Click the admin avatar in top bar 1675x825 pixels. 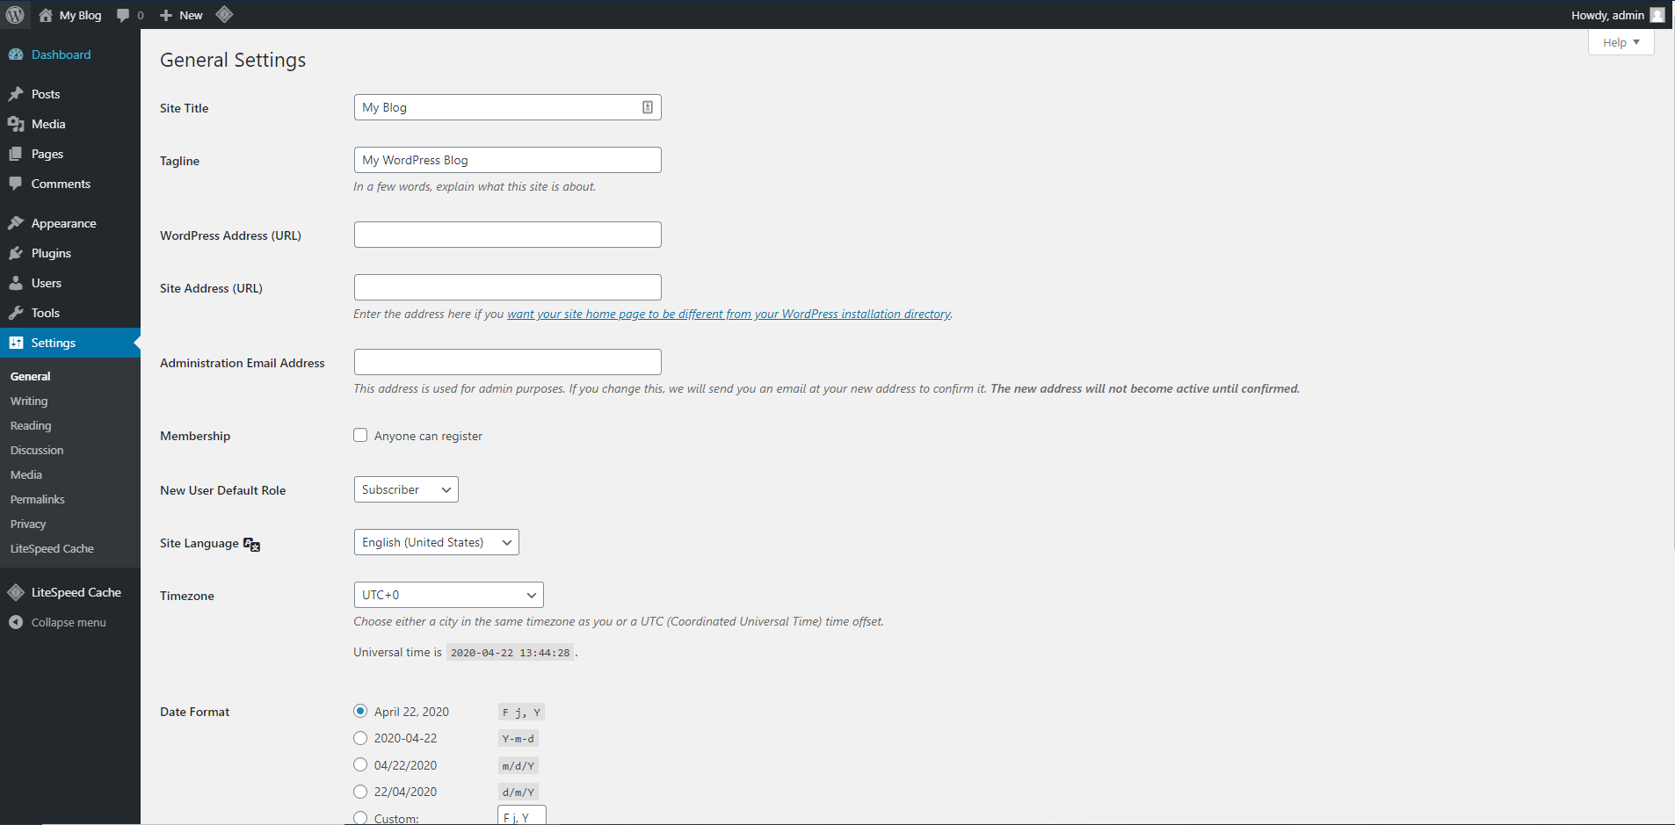tap(1657, 15)
